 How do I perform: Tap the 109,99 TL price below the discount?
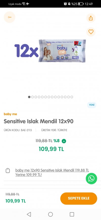(x=51, y=149)
